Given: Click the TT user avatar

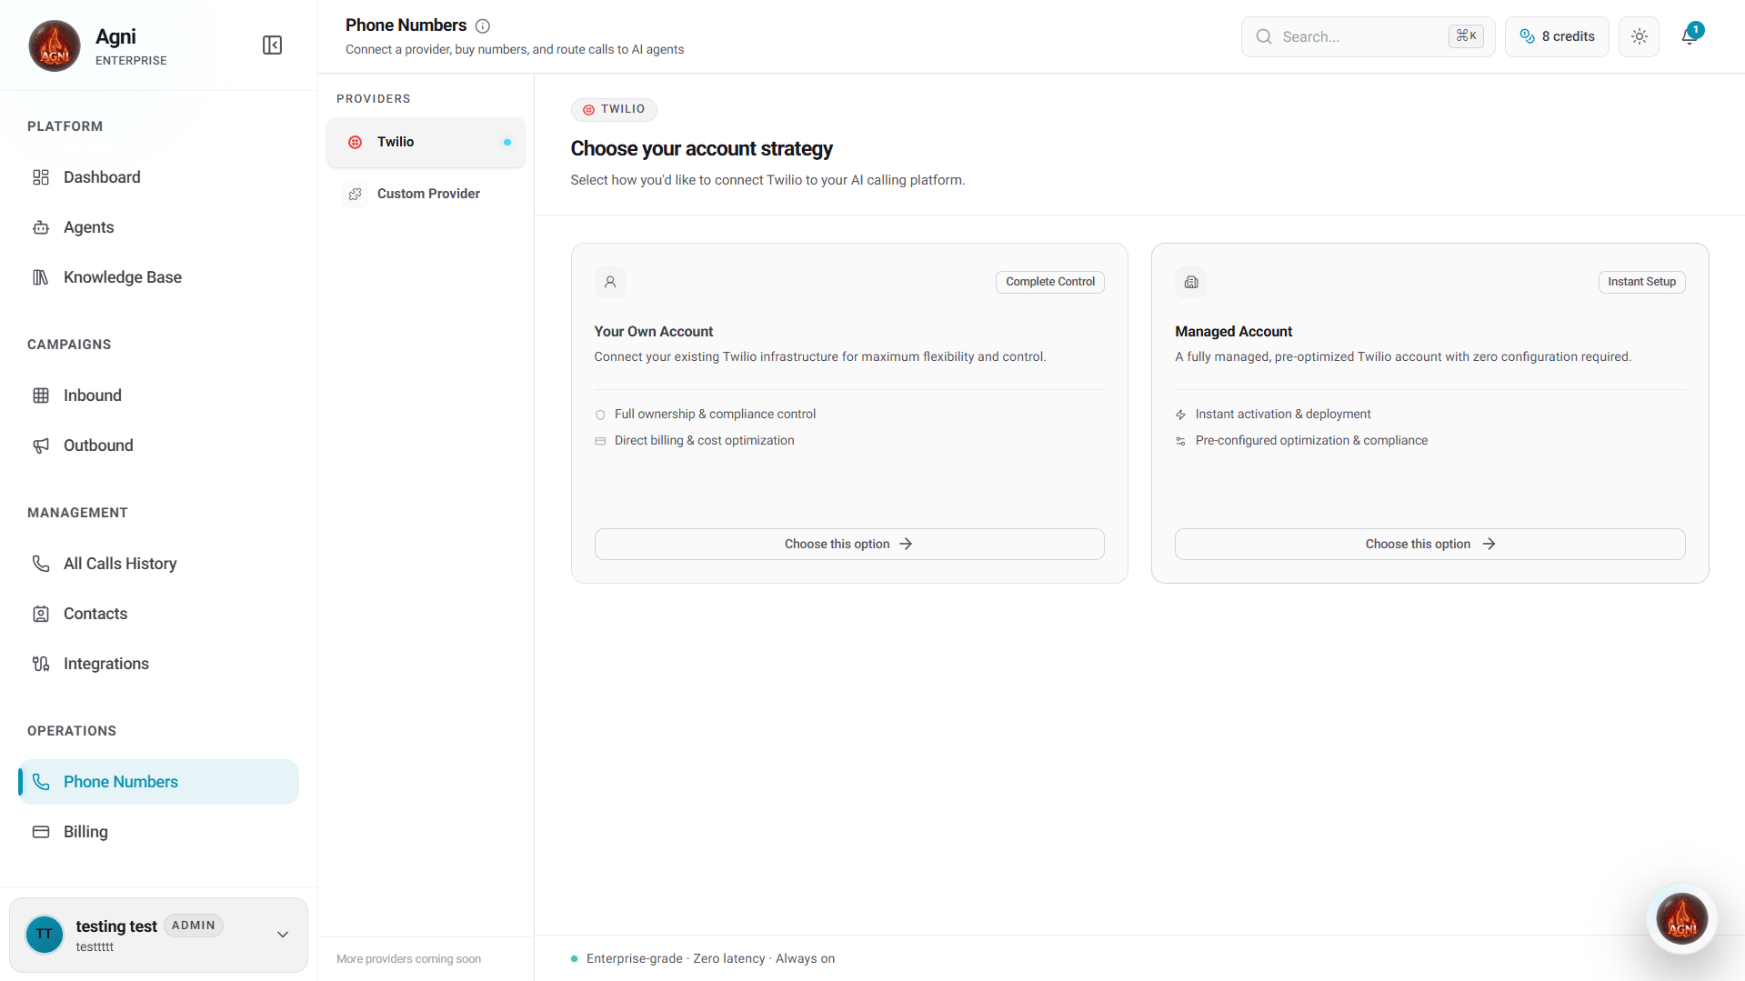Looking at the screenshot, I should [x=45, y=935].
